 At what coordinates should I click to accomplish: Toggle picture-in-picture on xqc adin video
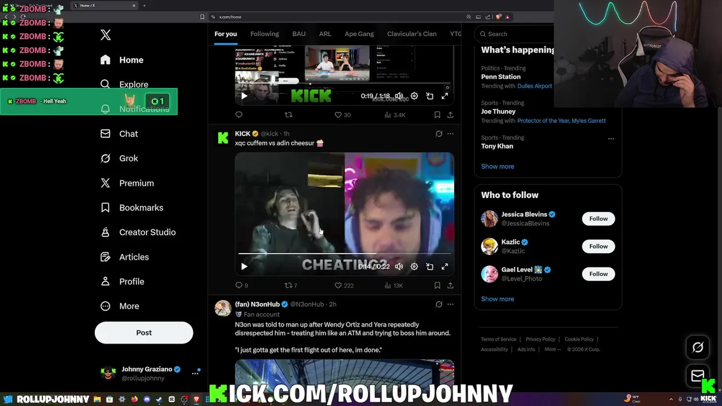(429, 266)
